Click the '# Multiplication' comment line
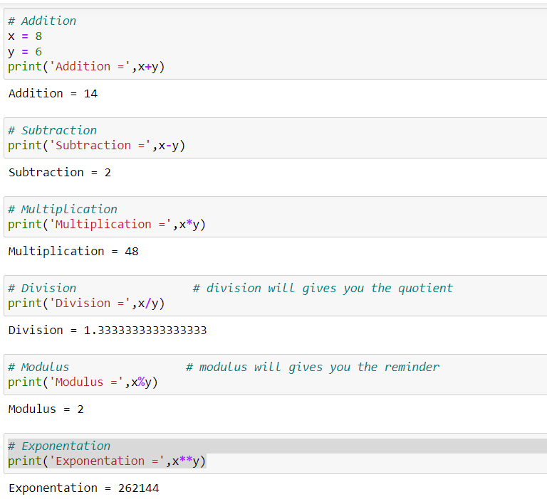This screenshot has height=499, width=547. [x=63, y=209]
